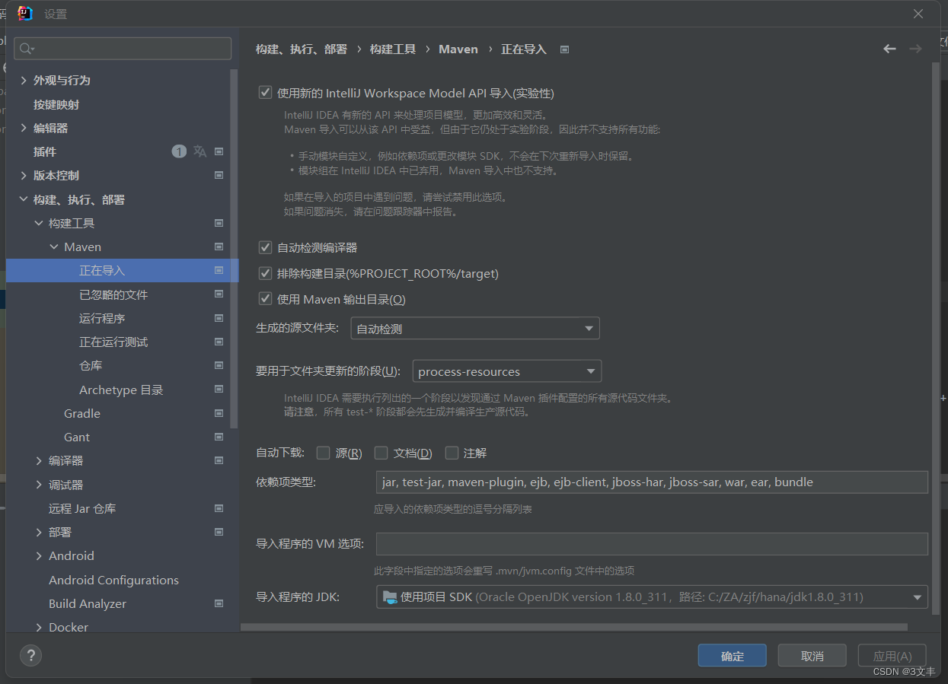Select Gradle settings page
948x684 pixels.
pos(82,413)
